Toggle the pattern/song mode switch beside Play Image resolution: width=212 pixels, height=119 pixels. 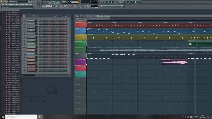click(x=44, y=6)
